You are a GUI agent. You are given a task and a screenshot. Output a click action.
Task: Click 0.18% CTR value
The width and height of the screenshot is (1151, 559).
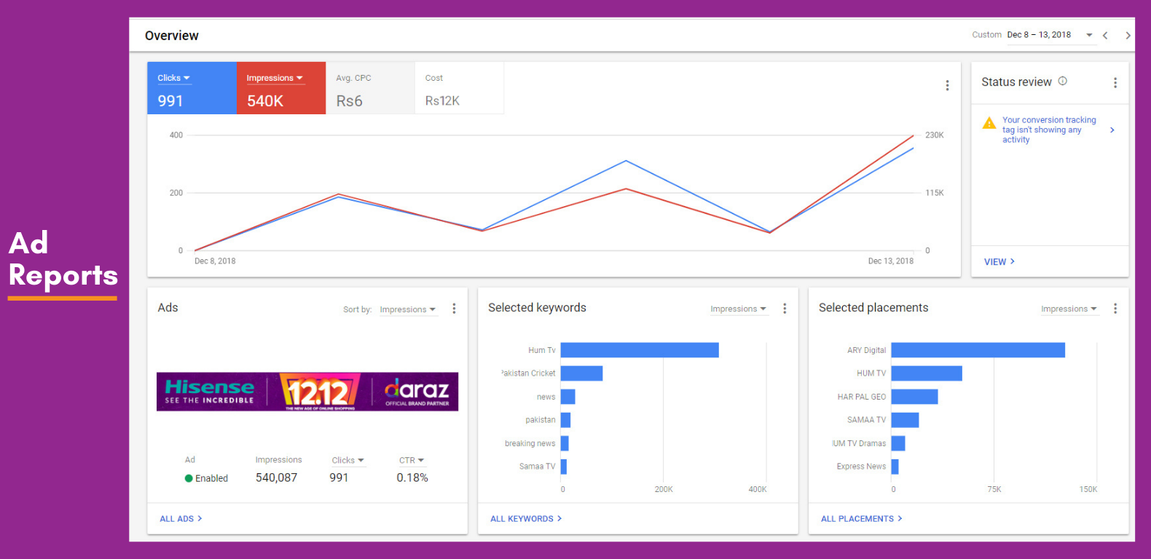click(412, 477)
